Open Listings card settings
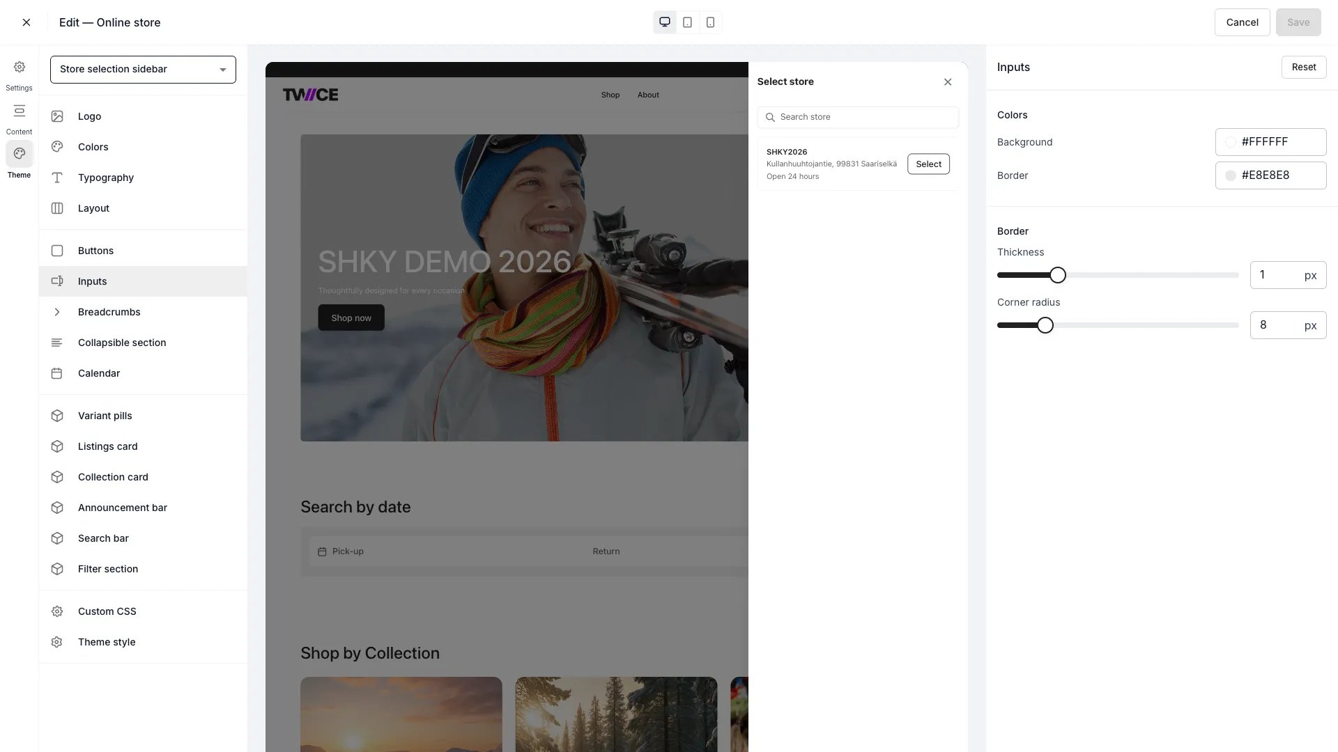This screenshot has height=752, width=1338. tap(143, 446)
